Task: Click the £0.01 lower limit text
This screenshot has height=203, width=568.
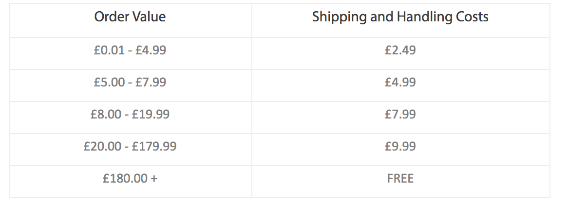Action: pos(110,50)
